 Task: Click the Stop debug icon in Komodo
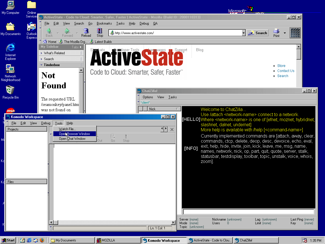pyautogui.click(x=126, y=138)
